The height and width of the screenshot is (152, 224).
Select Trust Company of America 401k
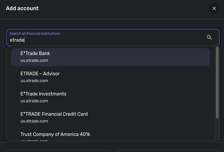coord(55,134)
